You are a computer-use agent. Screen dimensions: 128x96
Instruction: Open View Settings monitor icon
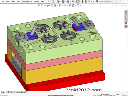(78, 5)
